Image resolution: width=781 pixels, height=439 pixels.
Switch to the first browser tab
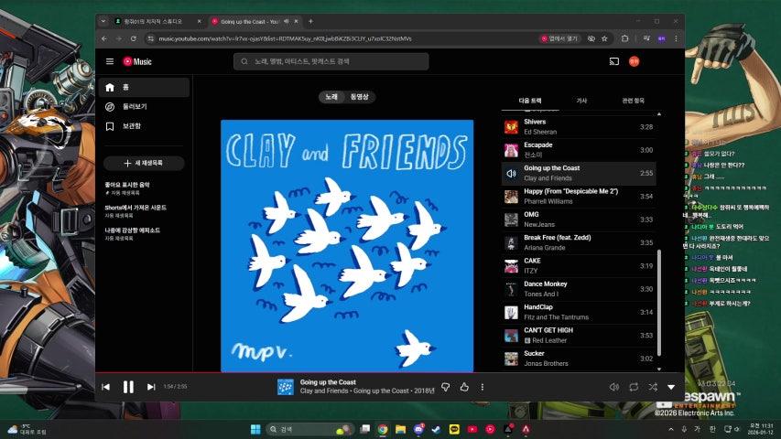coord(157,21)
